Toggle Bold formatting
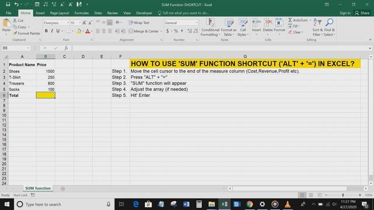This screenshot has width=374, height=210. click(x=46, y=31)
